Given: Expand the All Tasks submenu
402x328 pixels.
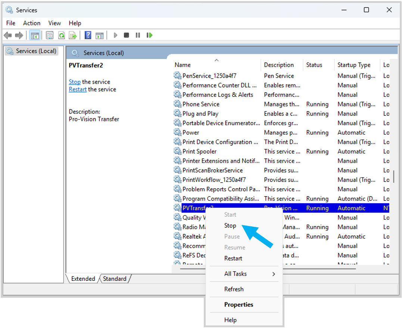Looking at the screenshot, I should click(x=244, y=274).
